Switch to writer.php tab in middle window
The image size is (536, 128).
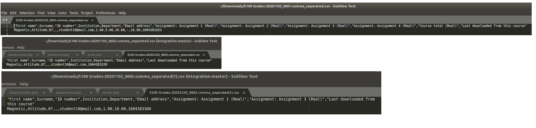click(94, 55)
